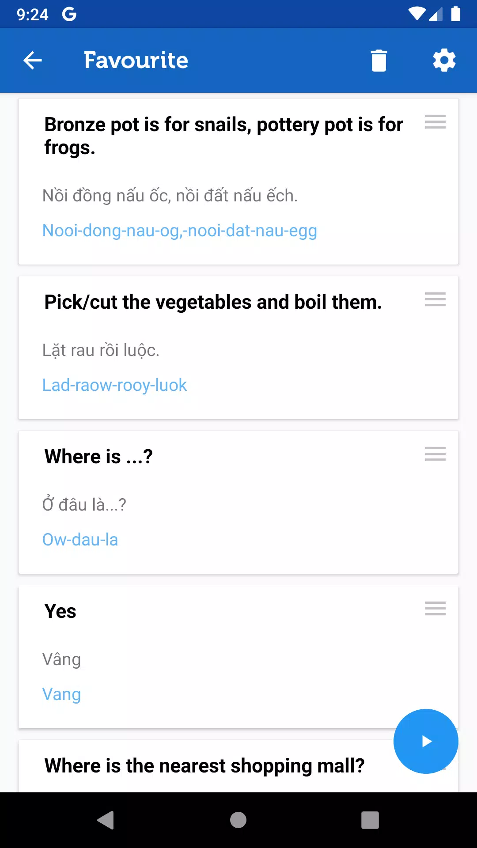Tap the reorder handle on 'Yes' card
This screenshot has width=477, height=848.
coord(435,608)
